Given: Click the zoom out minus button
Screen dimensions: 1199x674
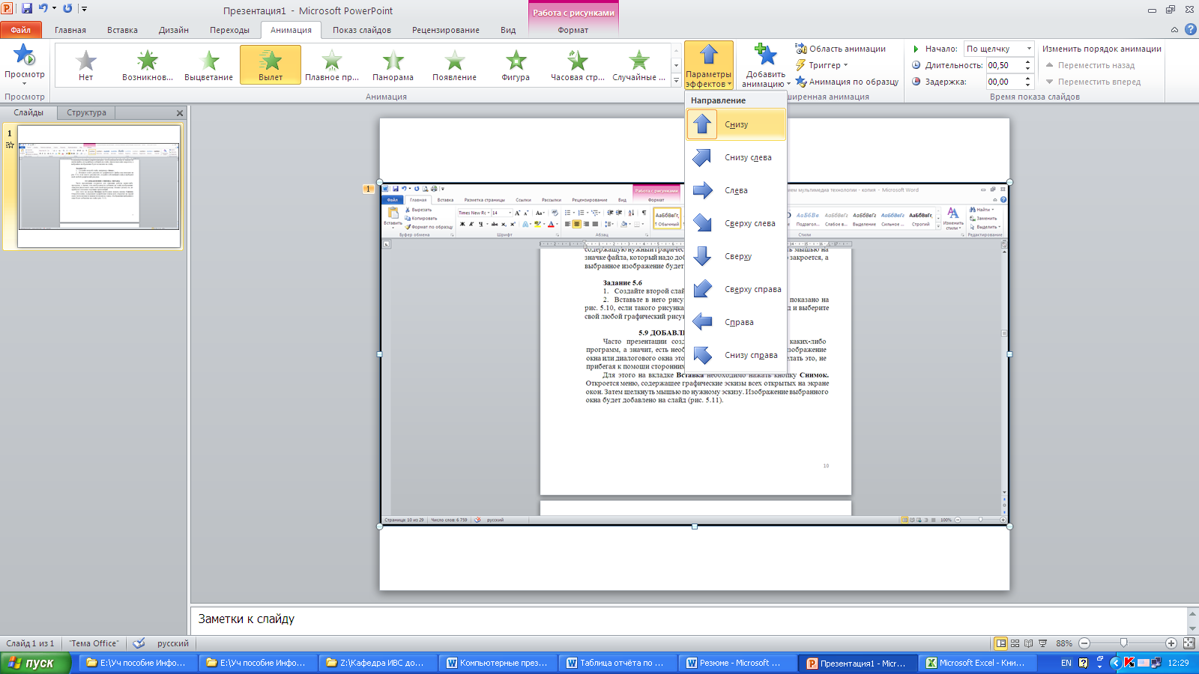Looking at the screenshot, I should (1084, 643).
